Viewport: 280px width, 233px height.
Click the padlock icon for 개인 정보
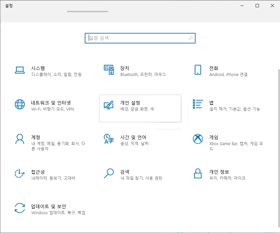[x=197, y=174]
